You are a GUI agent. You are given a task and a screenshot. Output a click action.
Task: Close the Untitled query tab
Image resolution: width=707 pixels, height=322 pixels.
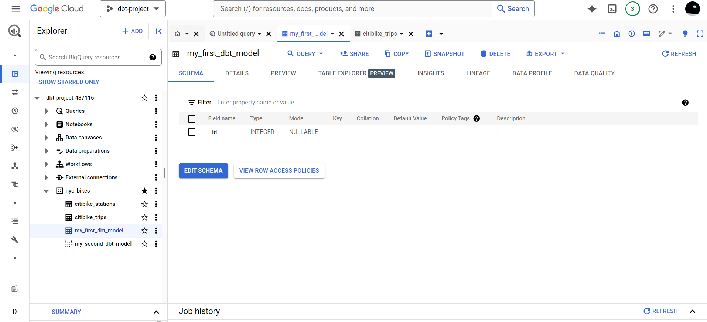(269, 34)
